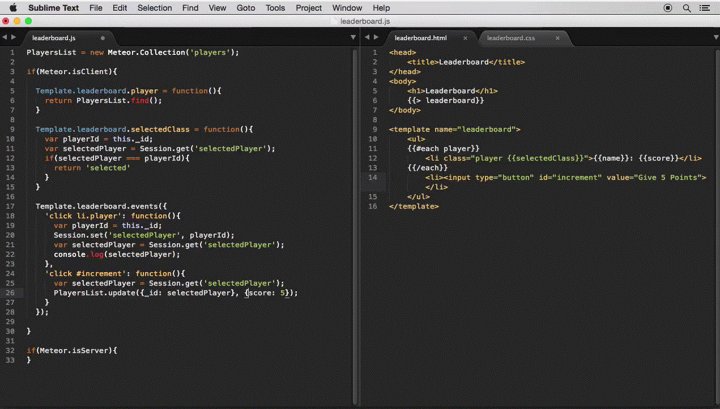Click line number 14 in right gutter

[373, 177]
